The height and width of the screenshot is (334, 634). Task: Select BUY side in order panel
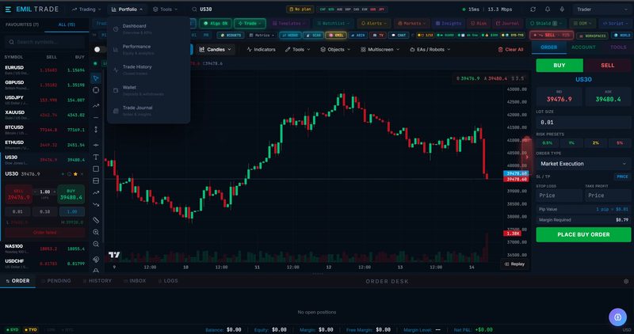pyautogui.click(x=560, y=65)
